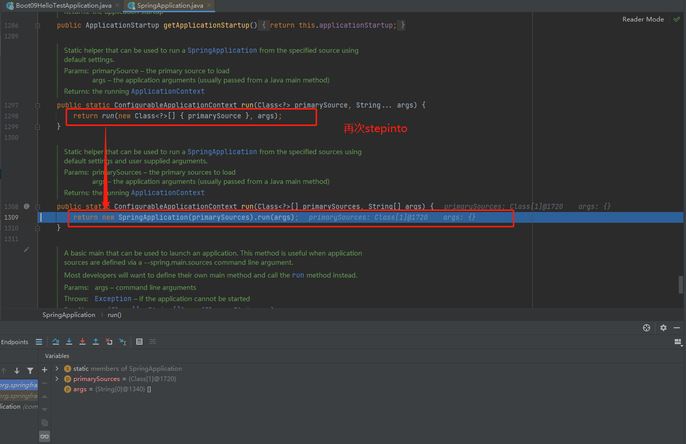This screenshot has width=686, height=444.
Task: Click the duplicate watch copy icon
Action: click(x=45, y=422)
